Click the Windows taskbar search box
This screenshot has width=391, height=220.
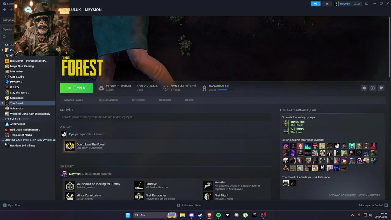click(x=155, y=215)
